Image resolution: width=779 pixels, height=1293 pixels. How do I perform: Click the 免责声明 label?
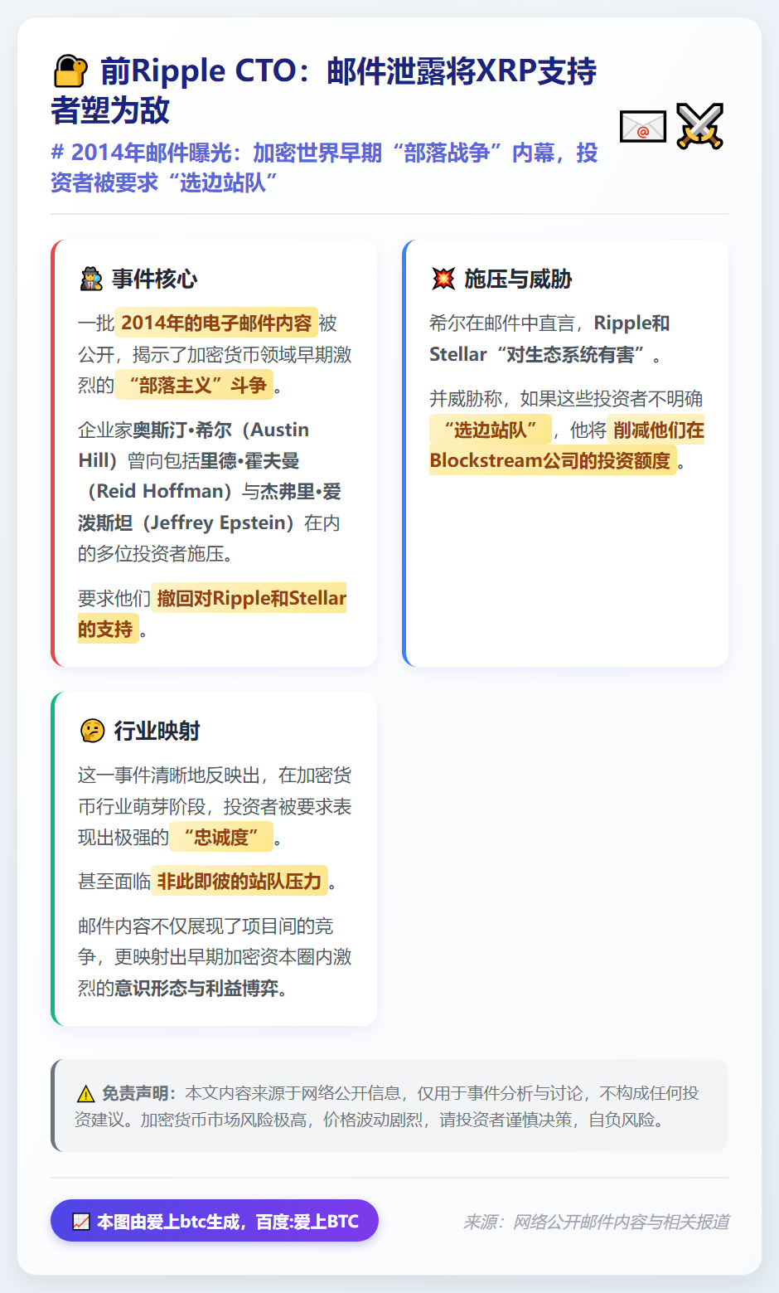pos(138,1094)
